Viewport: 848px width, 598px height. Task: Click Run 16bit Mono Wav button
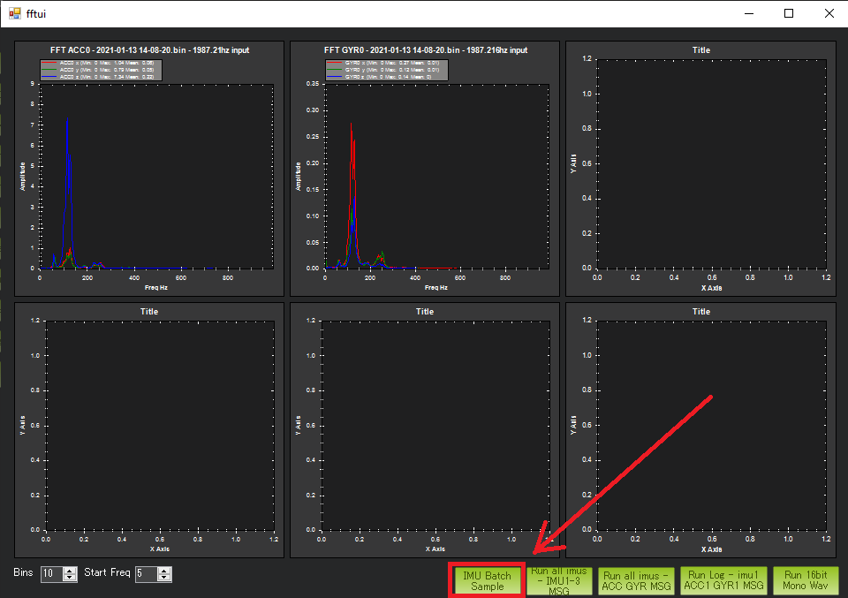806,579
